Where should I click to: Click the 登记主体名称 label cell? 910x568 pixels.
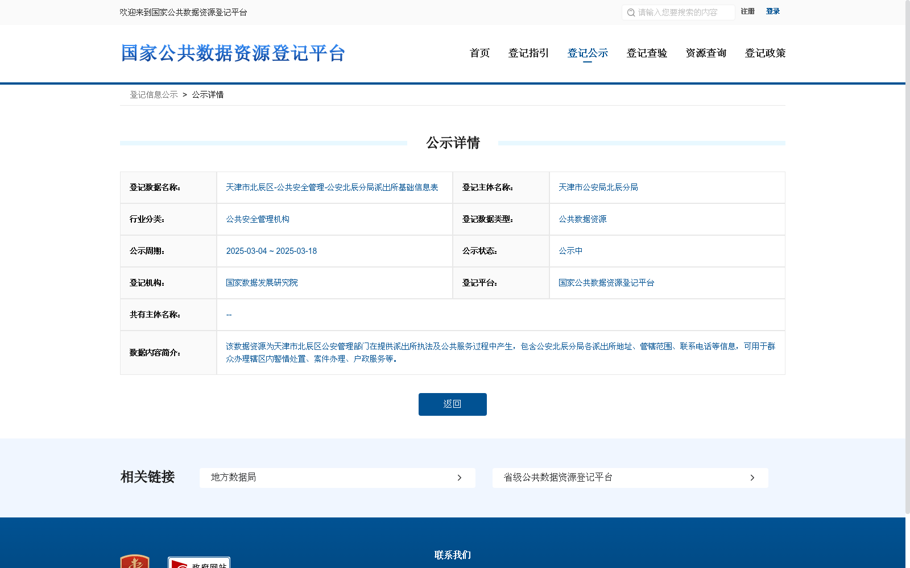[x=501, y=187]
